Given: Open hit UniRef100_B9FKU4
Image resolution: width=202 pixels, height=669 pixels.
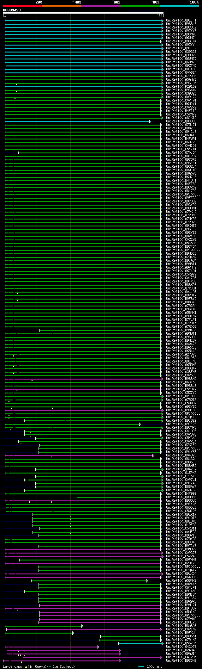Looking at the screenshot, I should 181,633.
